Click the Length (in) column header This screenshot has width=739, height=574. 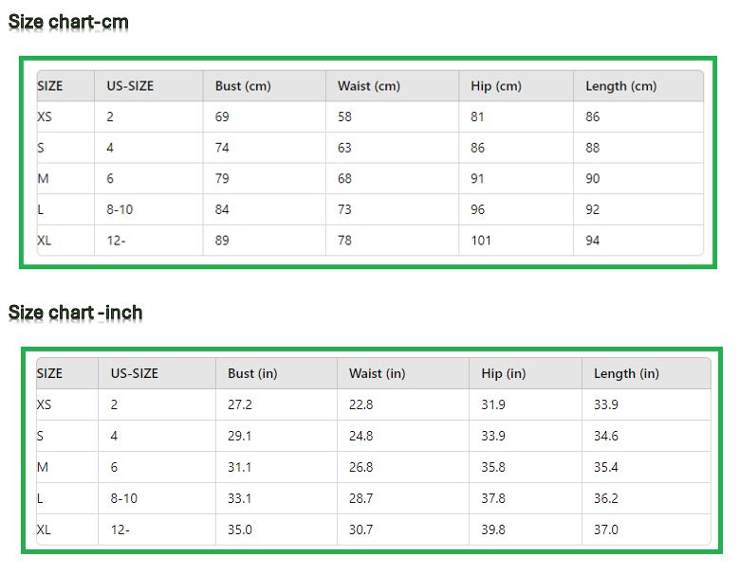click(x=626, y=373)
